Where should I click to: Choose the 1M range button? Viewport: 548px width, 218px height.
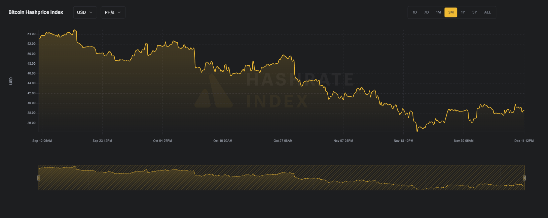tap(438, 12)
